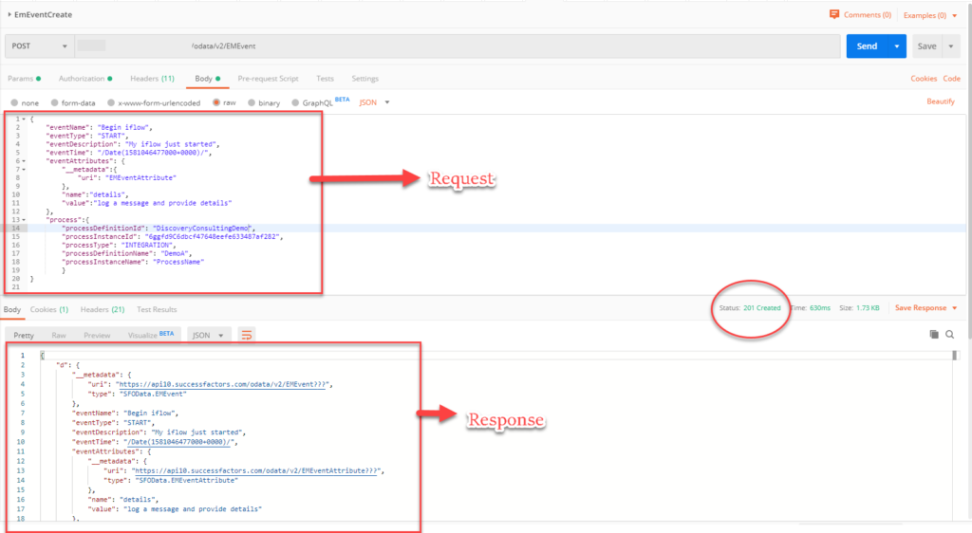972x533 pixels.
Task: Click the Save button
Action: [x=926, y=46]
